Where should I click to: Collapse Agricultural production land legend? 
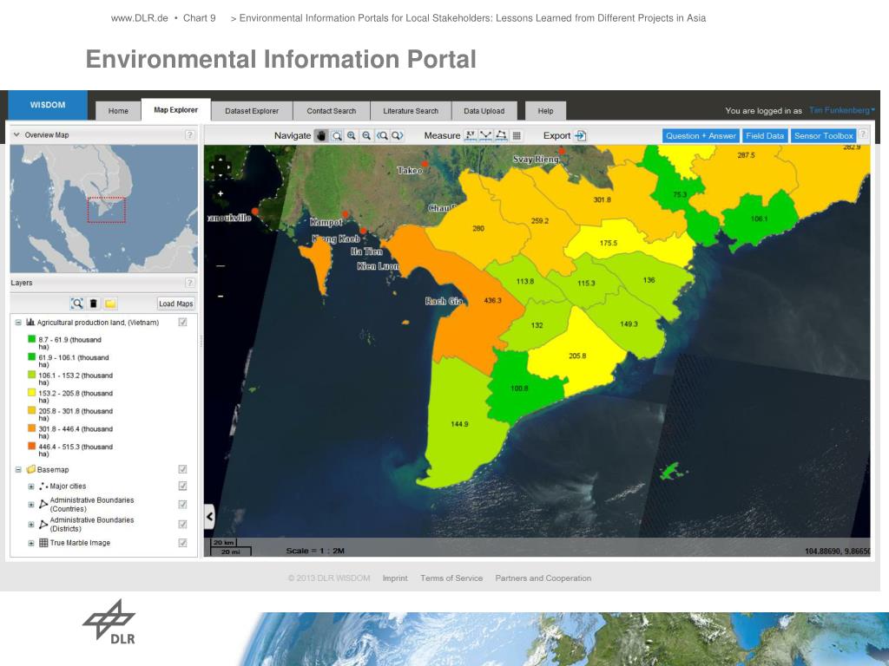click(18, 323)
